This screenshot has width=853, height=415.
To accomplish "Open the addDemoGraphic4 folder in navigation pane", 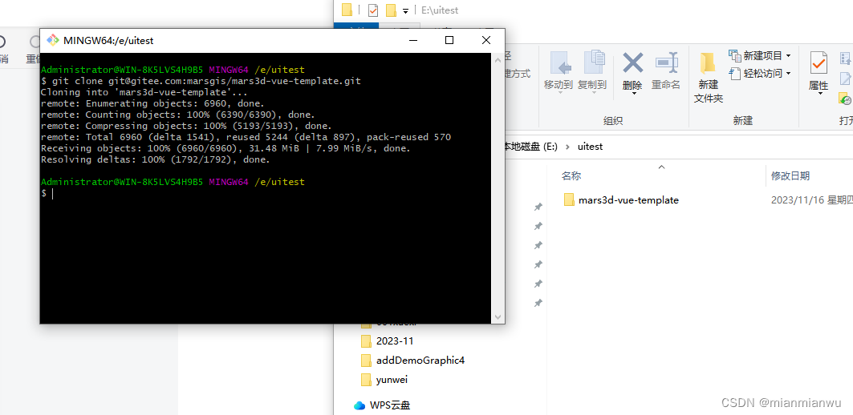I will point(420,361).
